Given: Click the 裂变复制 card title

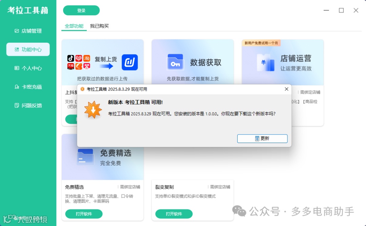Looking at the screenshot, I should click(x=164, y=187).
